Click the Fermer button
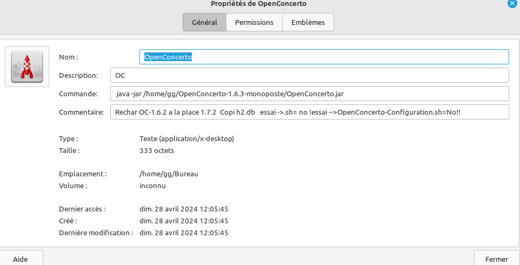Screen dimensions: 520x265 (x=496, y=259)
